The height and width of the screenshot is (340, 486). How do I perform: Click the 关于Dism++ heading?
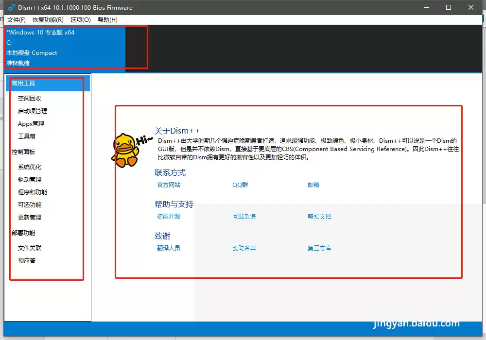coord(177,131)
